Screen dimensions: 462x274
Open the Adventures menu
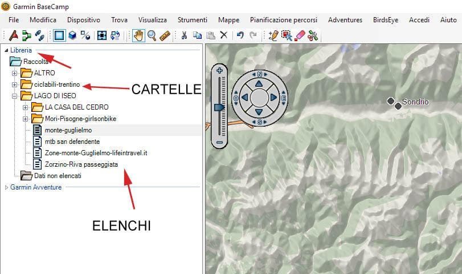click(345, 20)
